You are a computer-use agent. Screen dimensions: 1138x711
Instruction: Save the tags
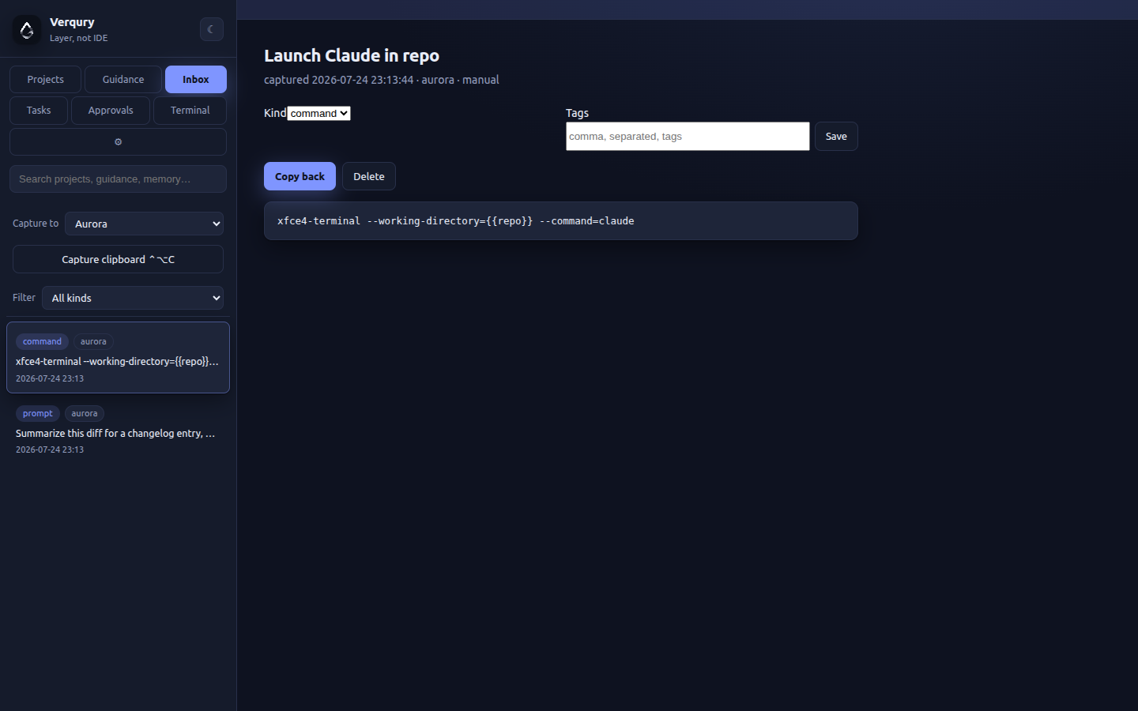(836, 137)
